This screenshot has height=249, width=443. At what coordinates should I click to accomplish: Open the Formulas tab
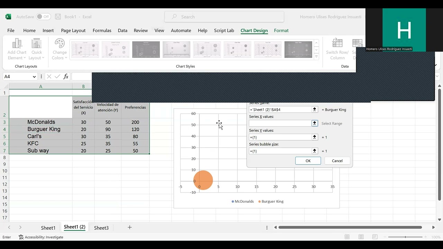(102, 30)
